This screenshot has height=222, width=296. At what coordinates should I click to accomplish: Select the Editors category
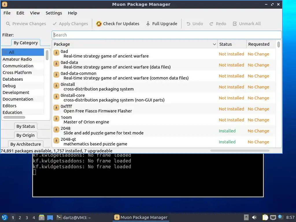coord(23,106)
